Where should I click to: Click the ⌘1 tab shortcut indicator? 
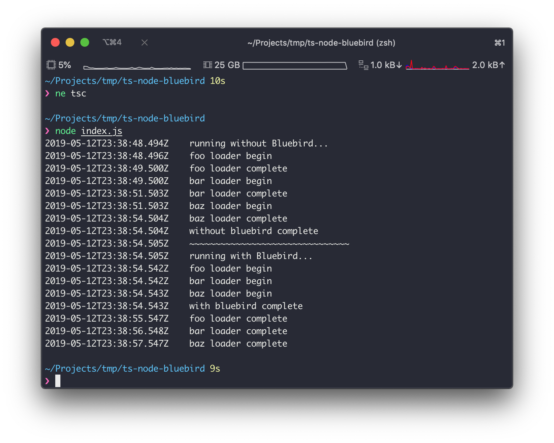(499, 43)
